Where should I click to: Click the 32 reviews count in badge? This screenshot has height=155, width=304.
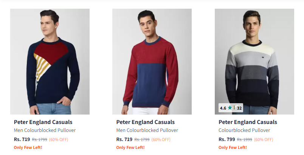point(239,108)
